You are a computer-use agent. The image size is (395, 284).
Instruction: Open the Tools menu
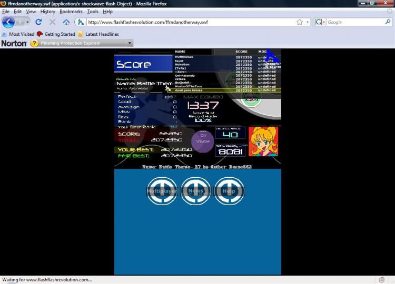click(93, 11)
